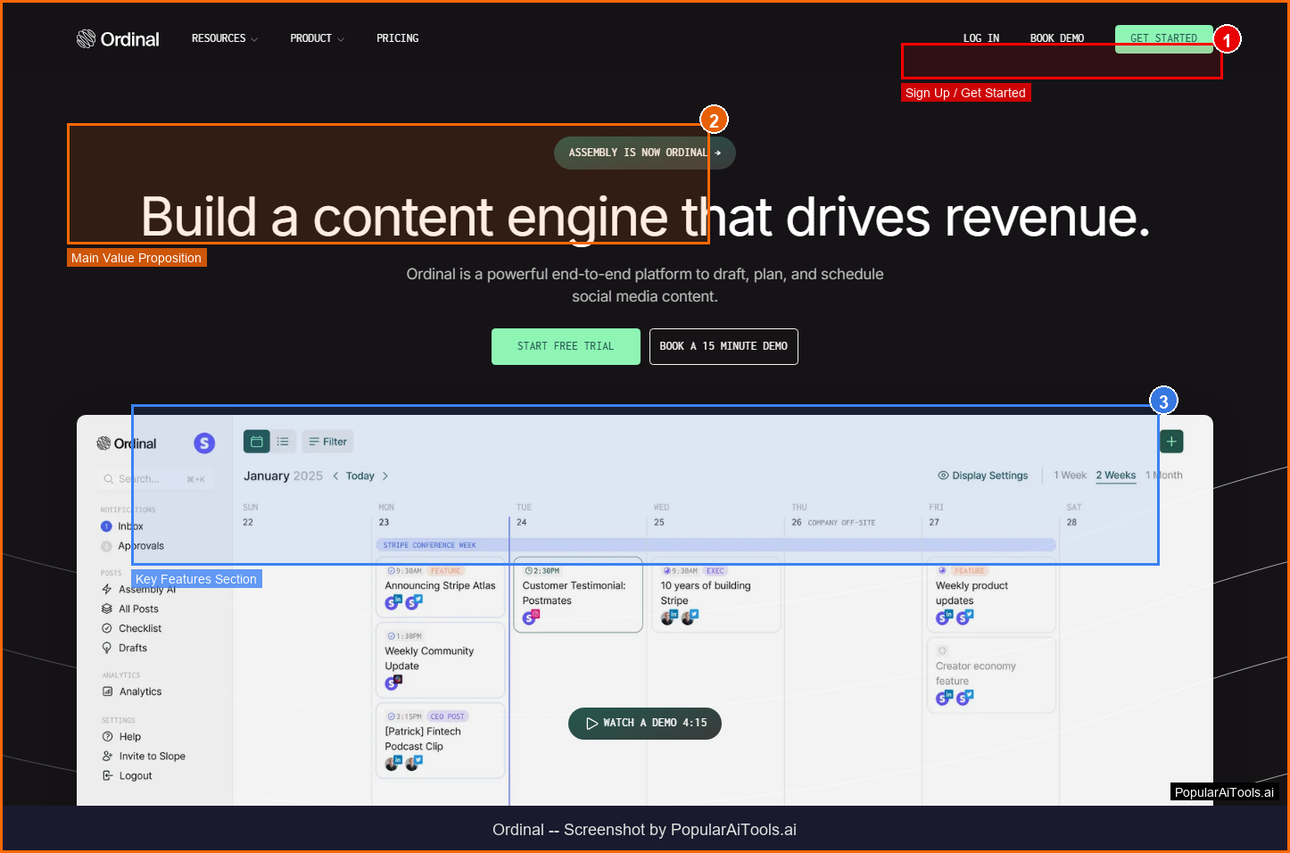1290x853 pixels.
Task: Go to previous period with left chevron
Action: (x=335, y=476)
